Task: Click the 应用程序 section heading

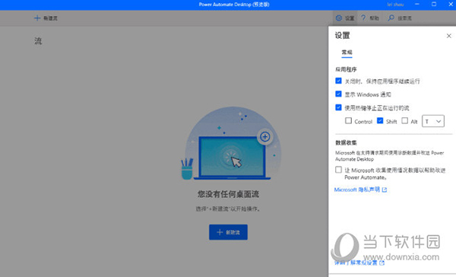Action: 346,69
